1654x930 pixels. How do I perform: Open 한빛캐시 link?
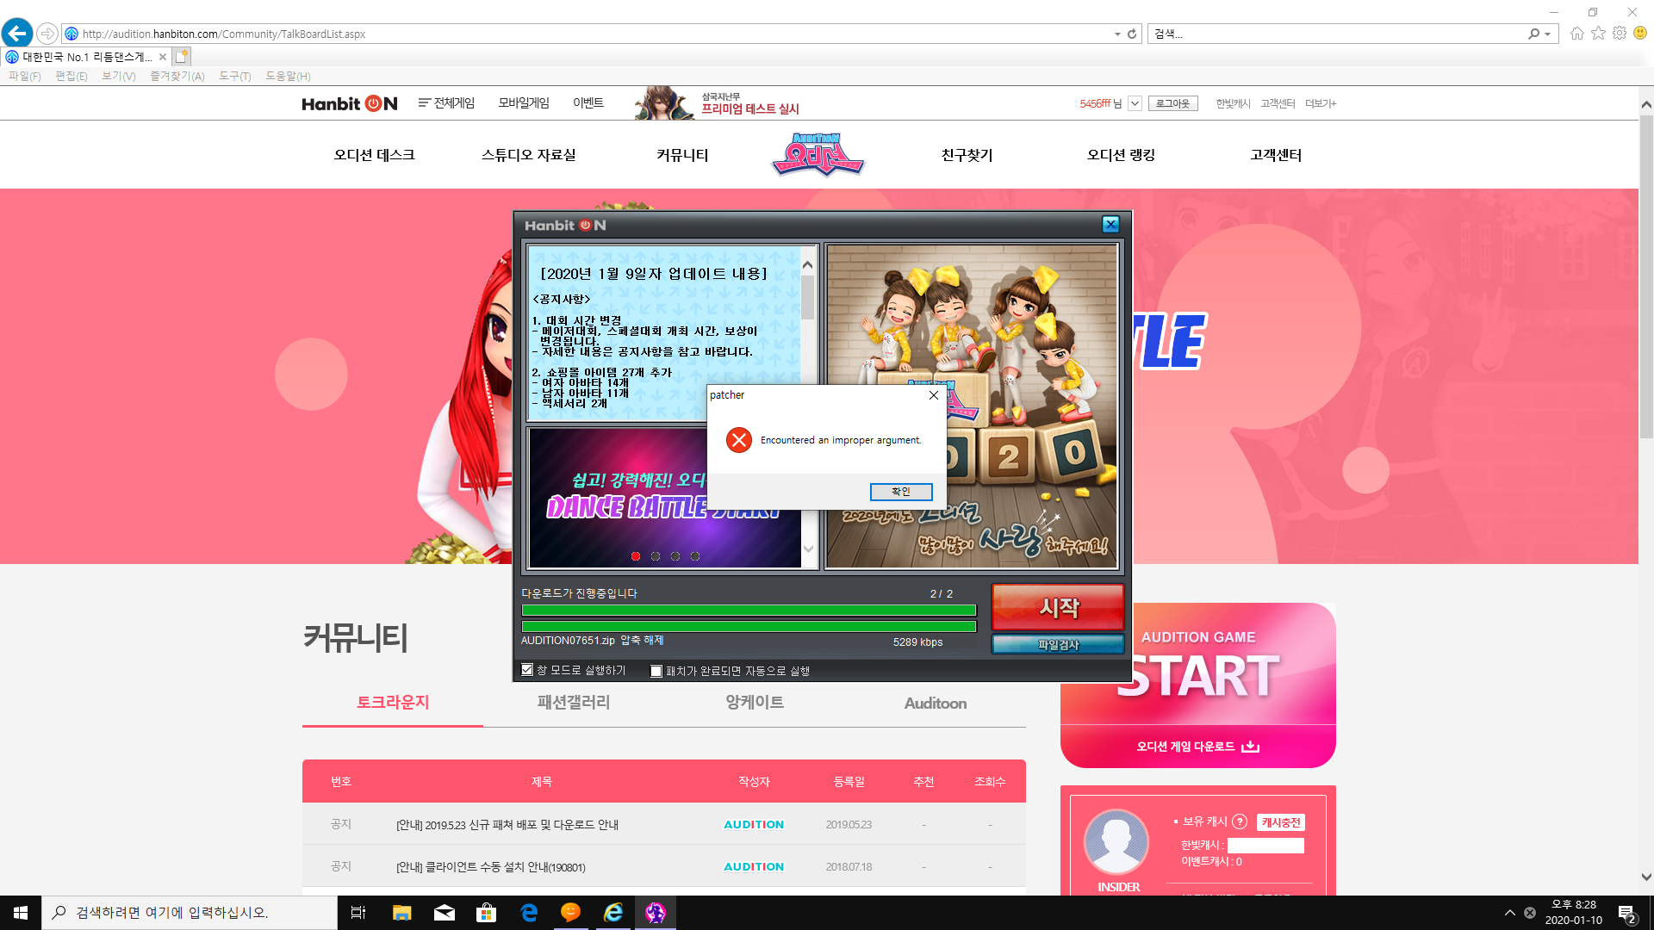pos(1233,103)
